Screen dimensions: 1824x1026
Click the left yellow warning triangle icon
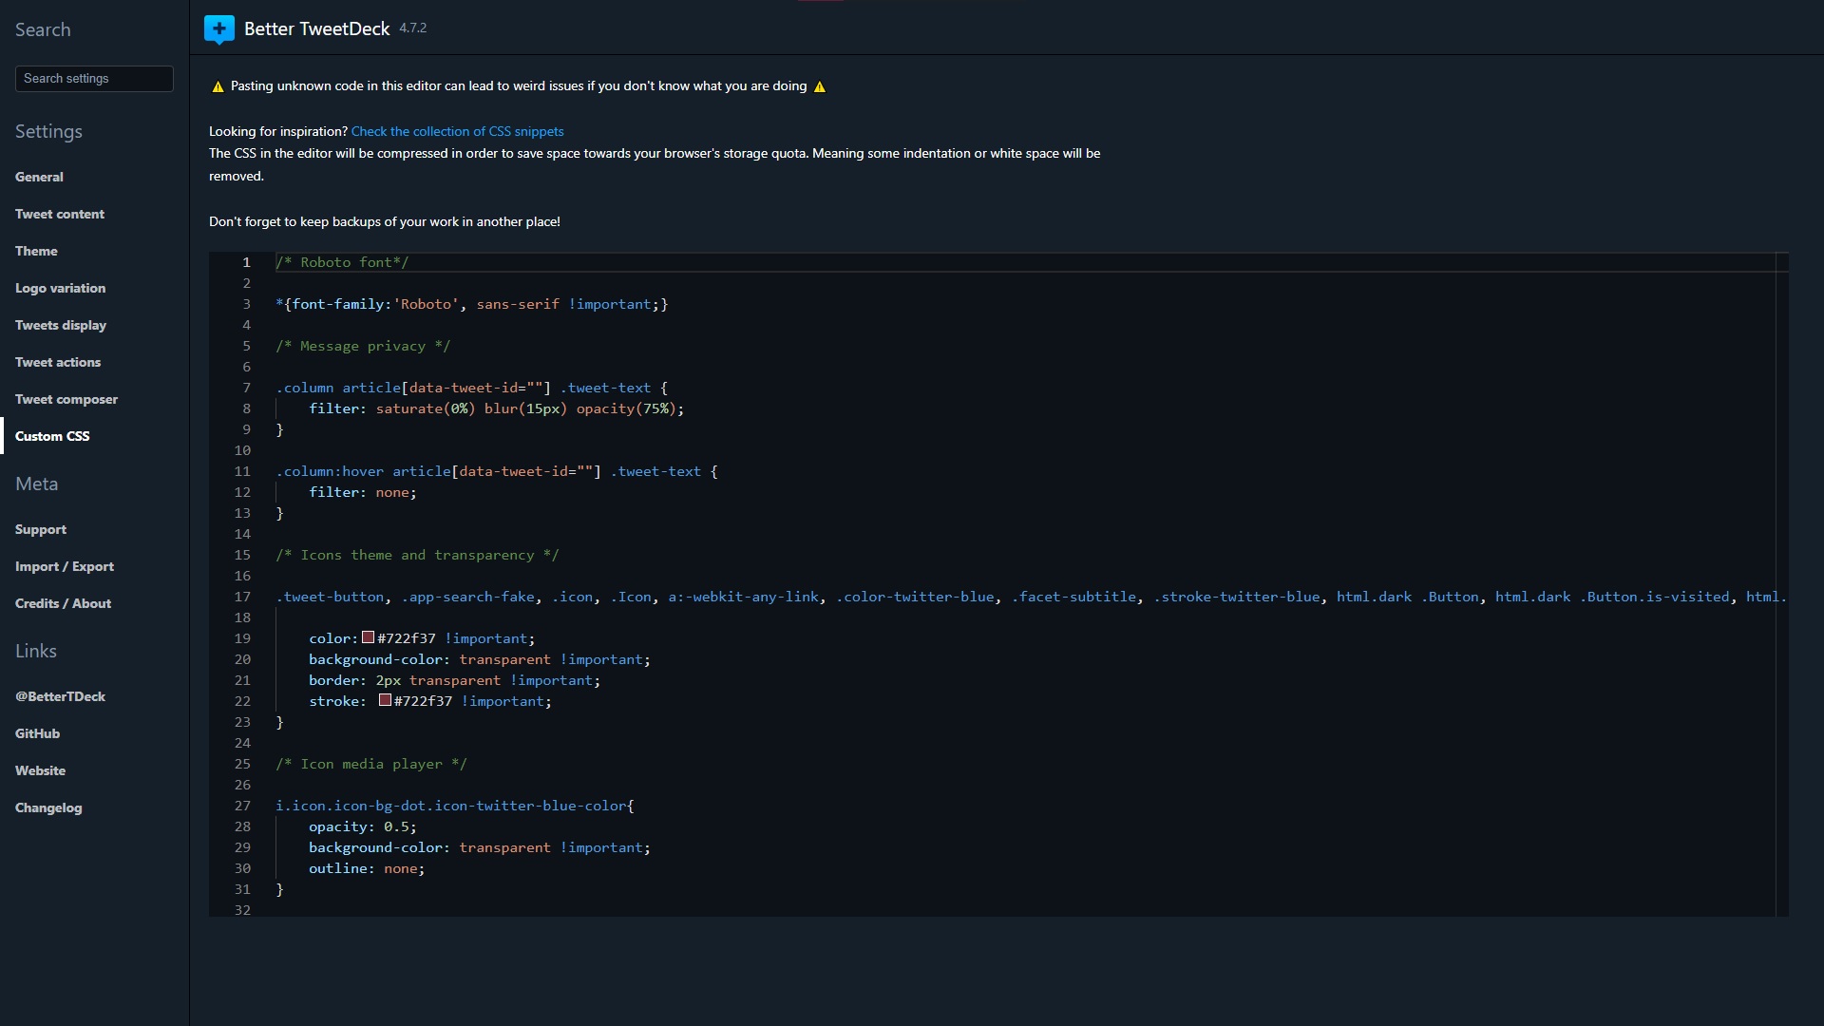pyautogui.click(x=218, y=86)
